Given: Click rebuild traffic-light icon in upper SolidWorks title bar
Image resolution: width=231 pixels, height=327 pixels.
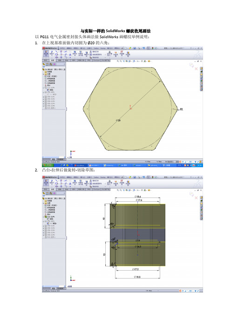Looking at the screenshot, I should 153,48.
